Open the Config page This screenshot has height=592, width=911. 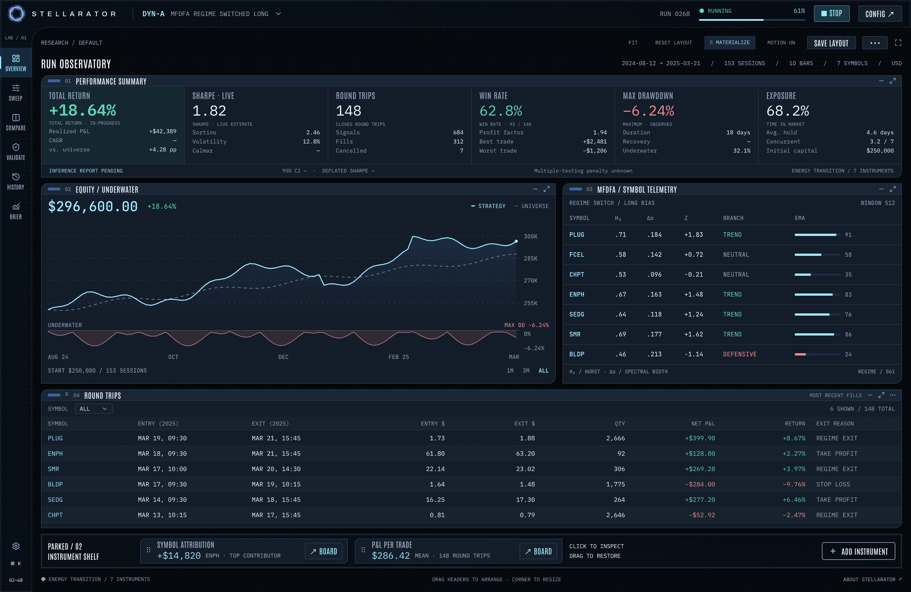click(880, 14)
